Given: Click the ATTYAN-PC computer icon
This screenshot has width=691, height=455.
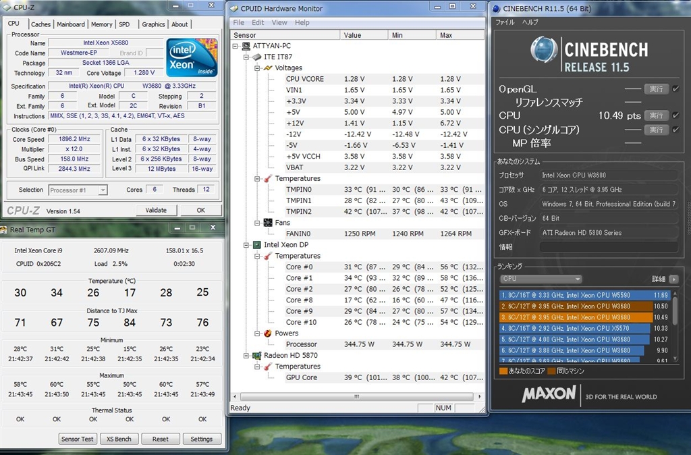Looking at the screenshot, I should 246,46.
